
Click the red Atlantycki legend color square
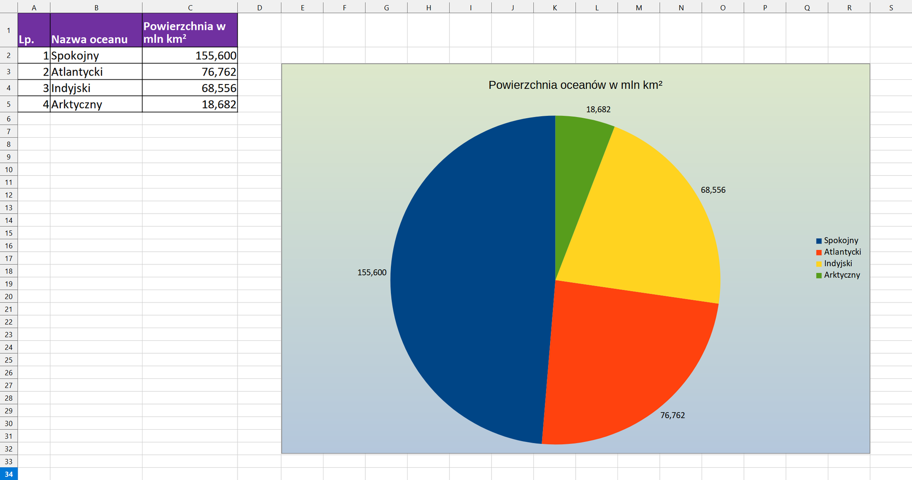click(x=819, y=253)
